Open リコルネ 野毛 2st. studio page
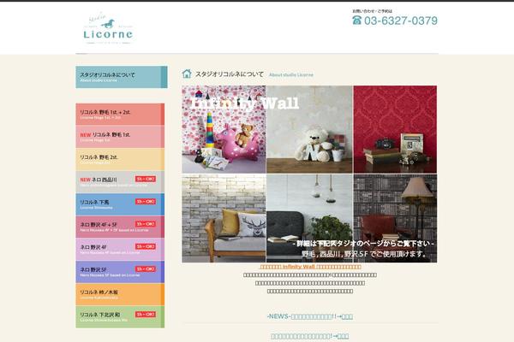The image size is (514, 342). pyautogui.click(x=120, y=159)
